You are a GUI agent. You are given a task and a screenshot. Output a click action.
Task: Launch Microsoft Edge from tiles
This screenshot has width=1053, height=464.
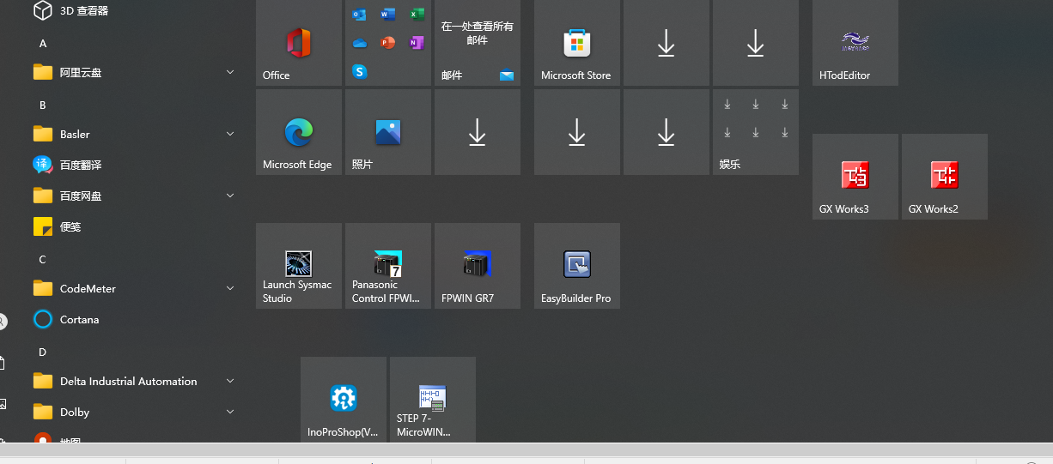(298, 132)
